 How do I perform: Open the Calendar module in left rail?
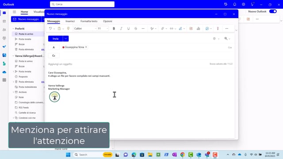4,21
